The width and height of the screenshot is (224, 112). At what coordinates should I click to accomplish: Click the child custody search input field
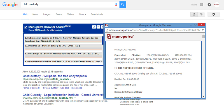68,4
